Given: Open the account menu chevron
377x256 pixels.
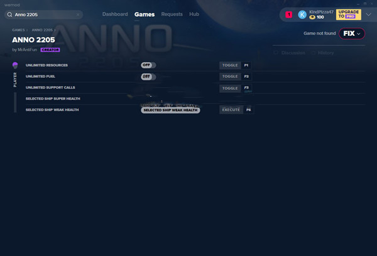Looking at the screenshot, I should pos(368,14).
